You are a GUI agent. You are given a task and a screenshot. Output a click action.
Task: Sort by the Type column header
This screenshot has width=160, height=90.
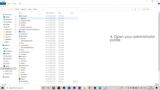(59, 13)
